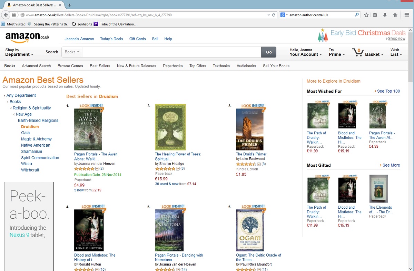Click the browser back arrow button
The width and height of the screenshot is (414, 271).
[6, 15]
